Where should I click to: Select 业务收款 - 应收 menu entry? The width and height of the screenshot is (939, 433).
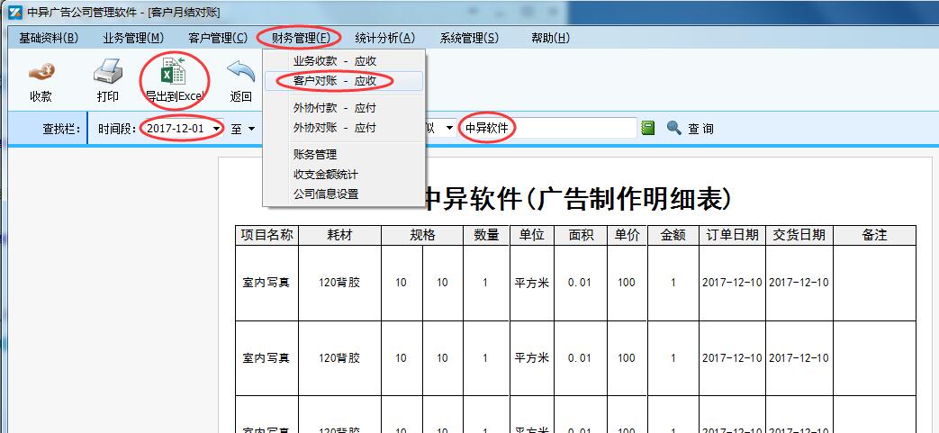(x=344, y=61)
